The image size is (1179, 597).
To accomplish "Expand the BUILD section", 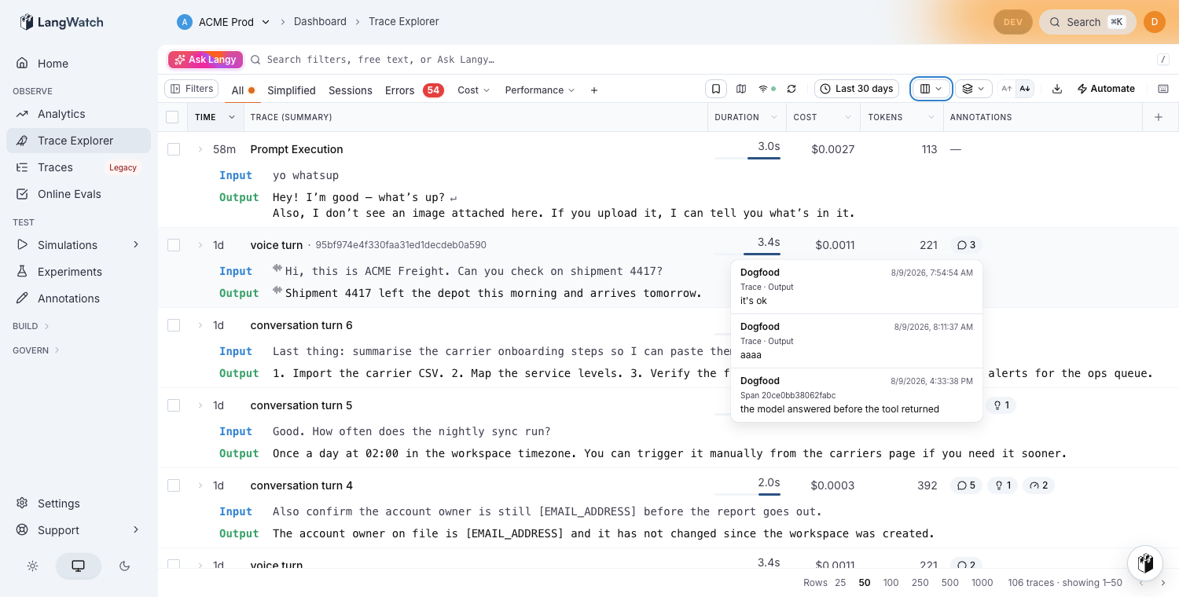I will (31, 325).
